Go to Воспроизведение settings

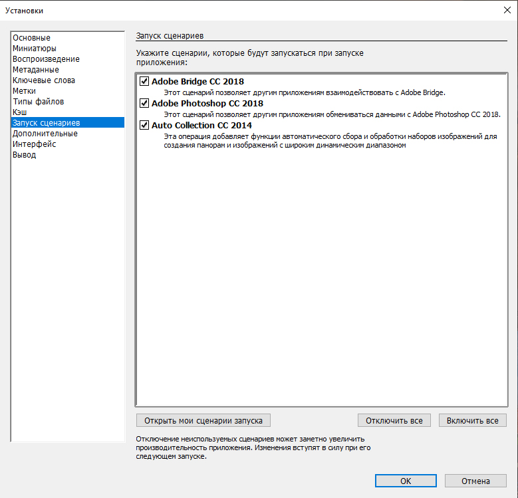(x=68, y=59)
